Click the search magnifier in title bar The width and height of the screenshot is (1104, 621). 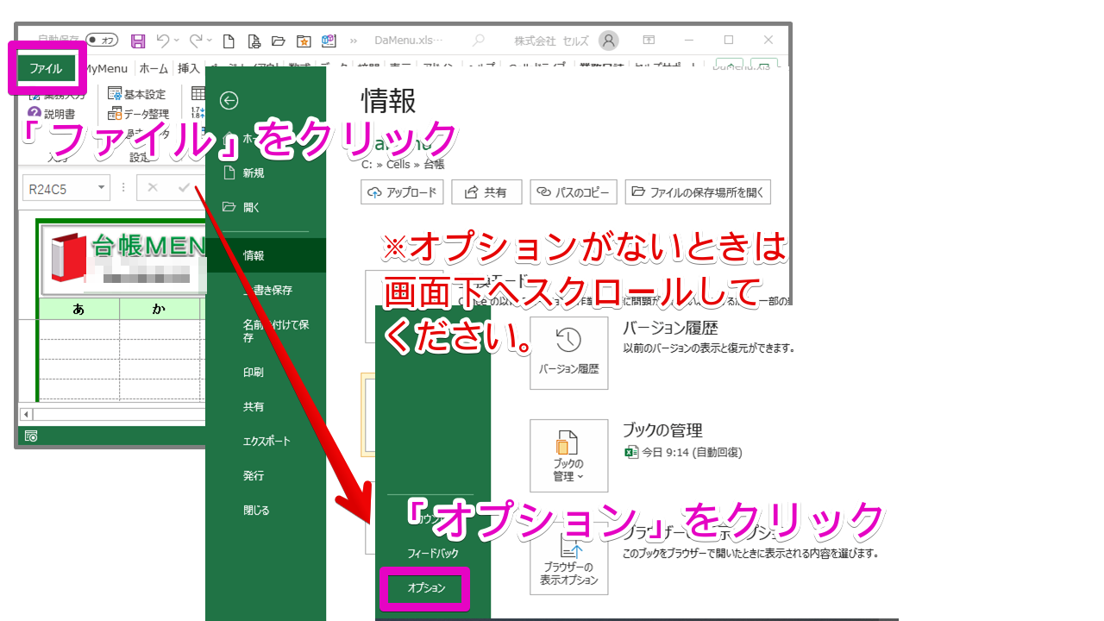(479, 41)
